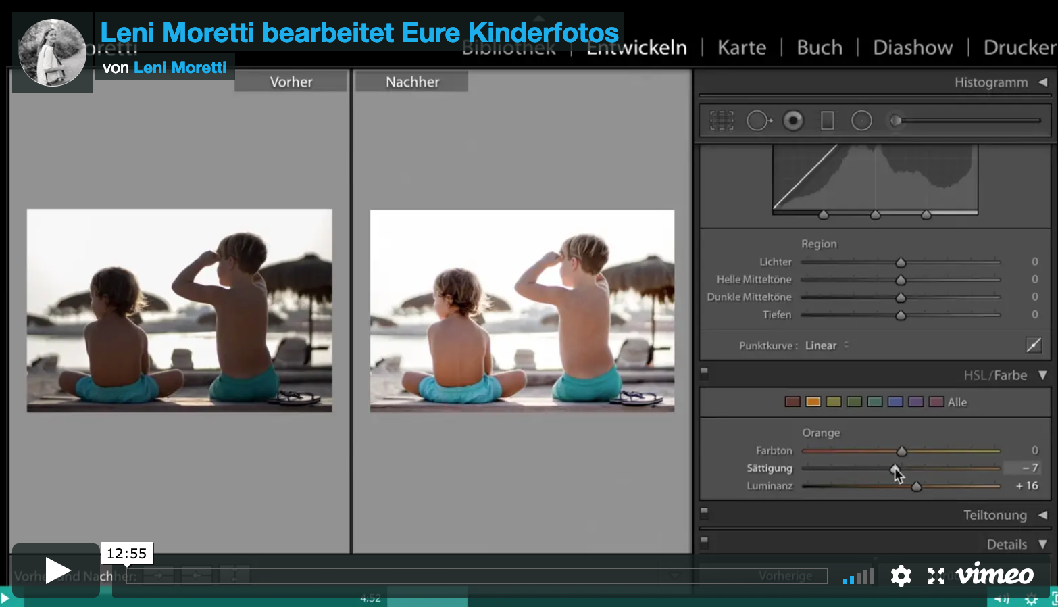
Task: Move the tone curve left split point
Action: click(x=824, y=215)
